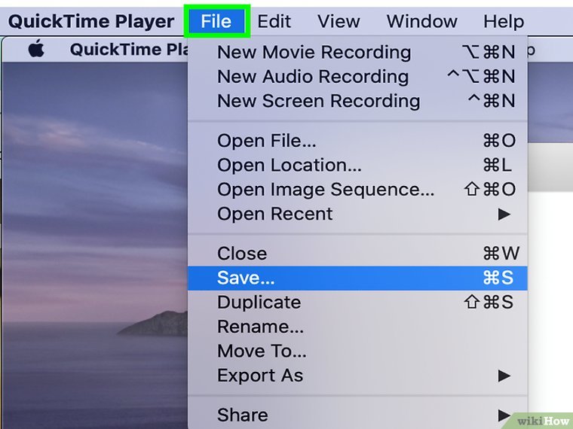
Task: Click QuickTime Player in the top menu bar
Action: point(90,21)
